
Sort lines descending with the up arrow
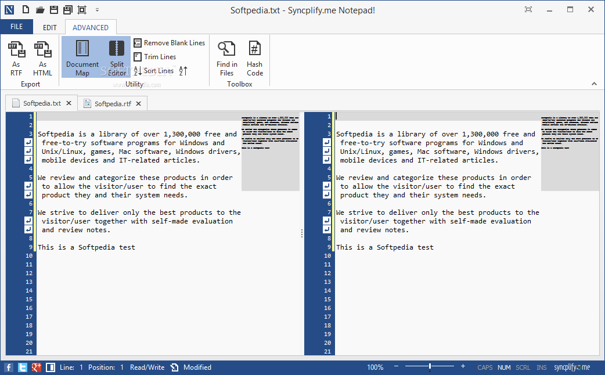(x=183, y=71)
